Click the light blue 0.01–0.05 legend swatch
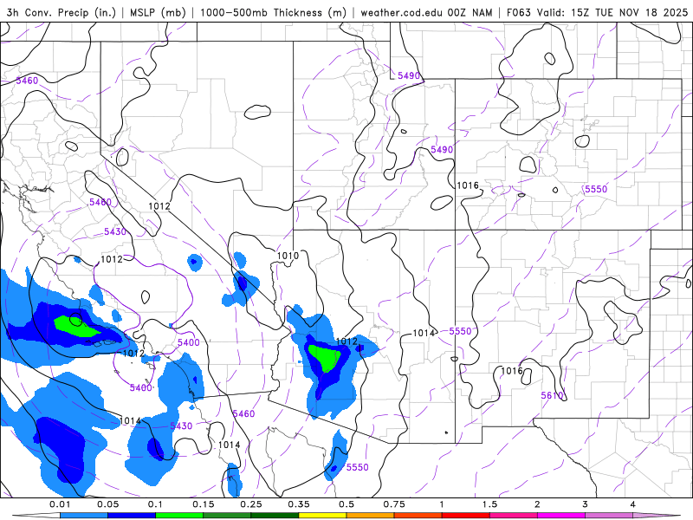The height and width of the screenshot is (520, 693). 84,516
